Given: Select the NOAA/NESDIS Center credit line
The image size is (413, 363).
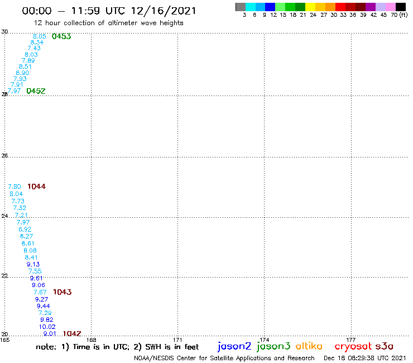Looking at the screenshot, I should tap(224, 358).
